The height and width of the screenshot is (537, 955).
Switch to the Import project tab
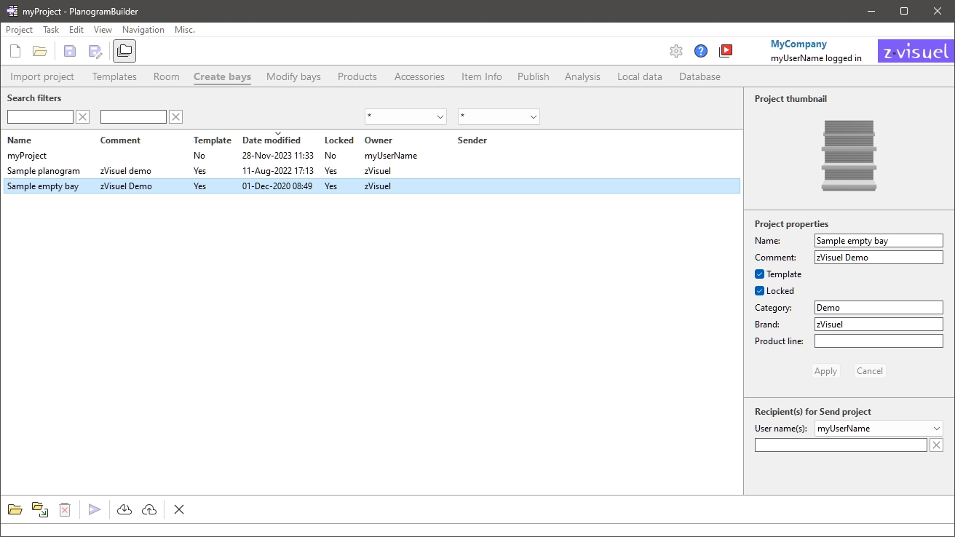[42, 76]
